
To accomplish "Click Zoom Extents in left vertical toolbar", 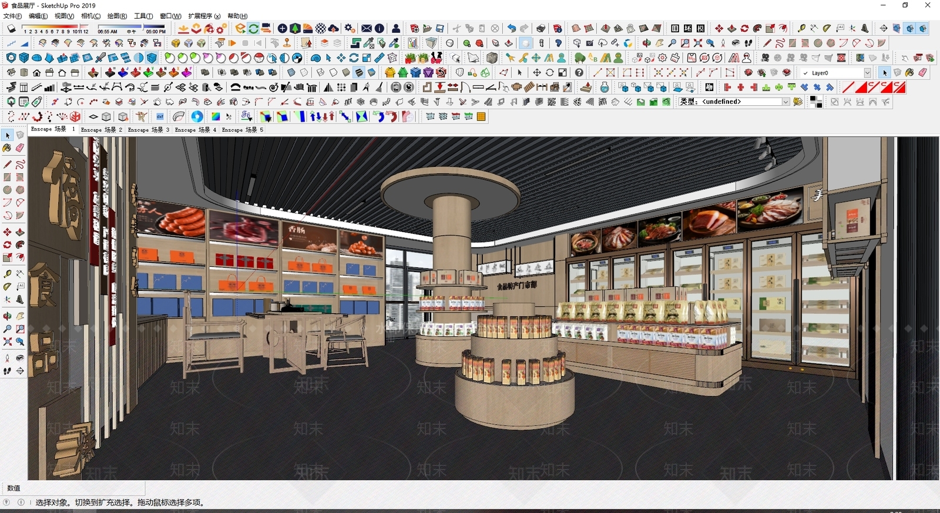I will click(x=7, y=341).
